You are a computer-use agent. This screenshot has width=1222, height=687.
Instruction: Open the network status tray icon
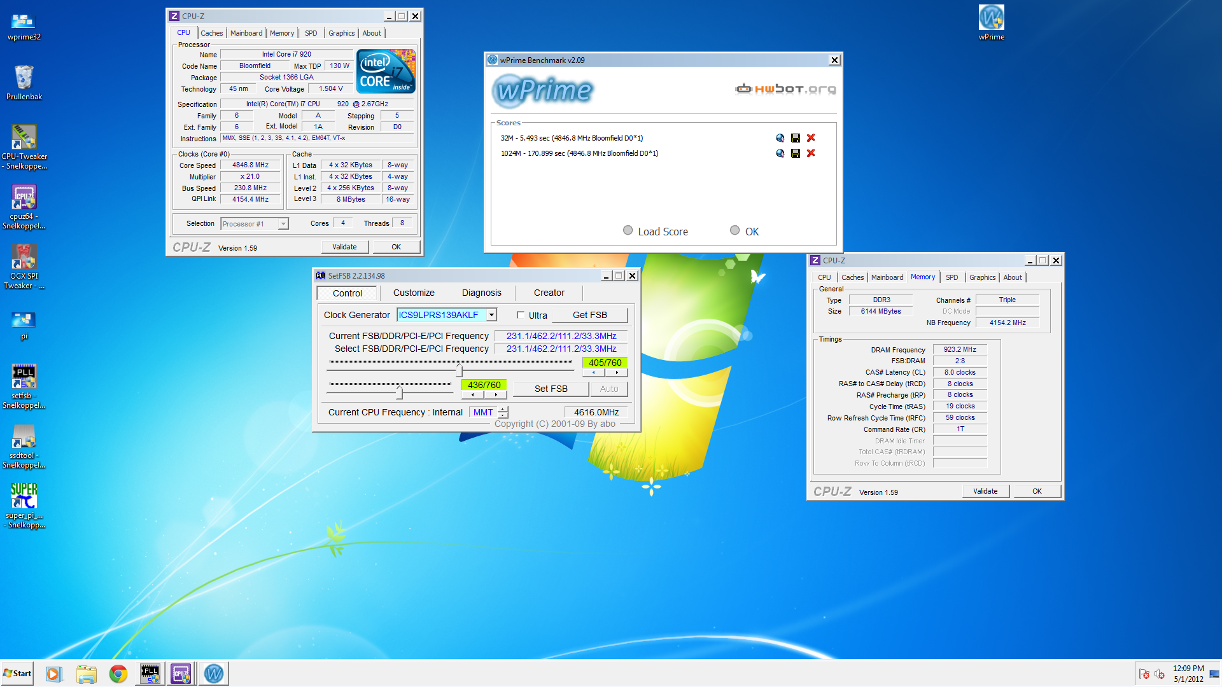point(1214,674)
